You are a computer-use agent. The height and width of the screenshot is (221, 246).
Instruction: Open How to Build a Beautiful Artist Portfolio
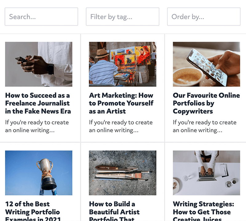[114, 212]
